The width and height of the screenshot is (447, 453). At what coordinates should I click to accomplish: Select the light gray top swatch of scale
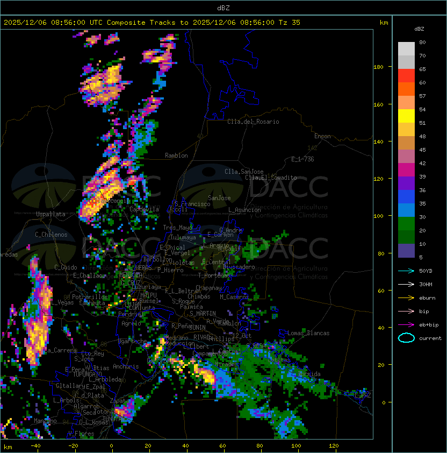(x=406, y=48)
